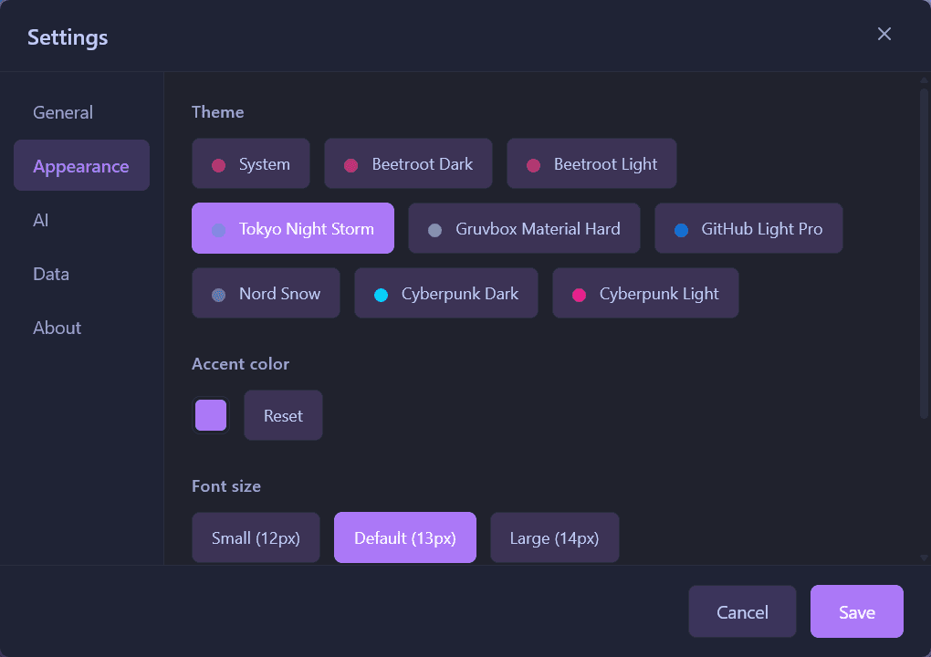
Task: Switch to the AI settings section
Action: [40, 220]
